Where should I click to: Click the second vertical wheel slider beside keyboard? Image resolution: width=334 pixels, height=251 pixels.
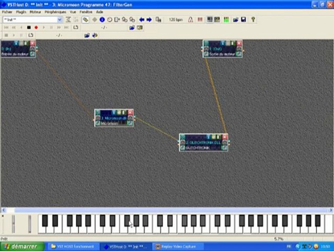pyautogui.click(x=30, y=224)
